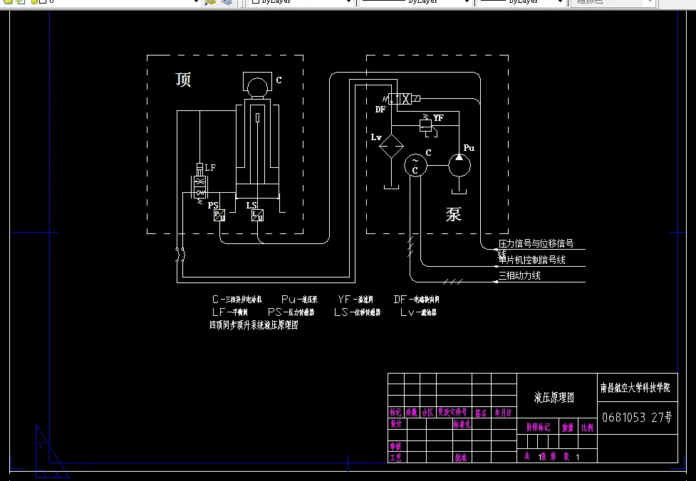Image resolution: width=696 pixels, height=481 pixels.
Task: Click the 标记 title block header
Action: [395, 412]
